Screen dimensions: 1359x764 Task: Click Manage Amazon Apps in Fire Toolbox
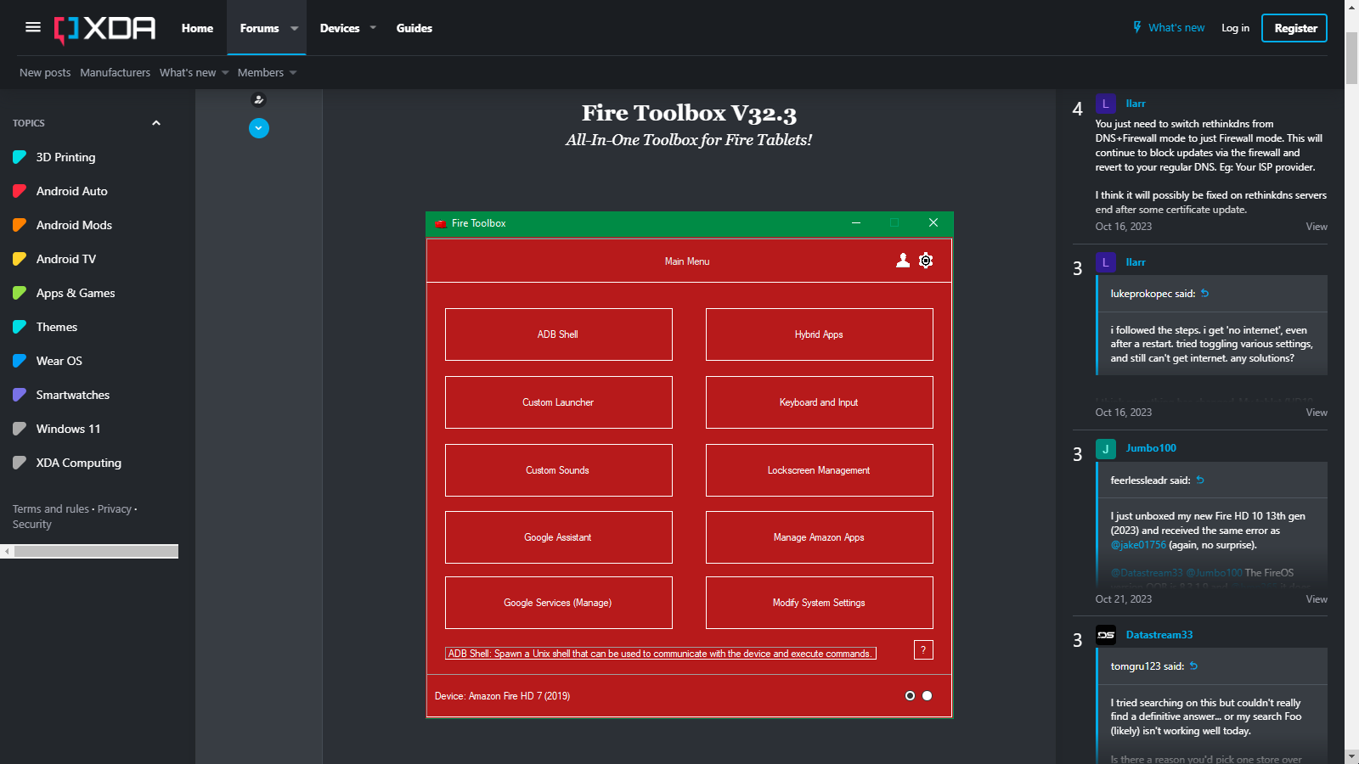[x=819, y=537]
